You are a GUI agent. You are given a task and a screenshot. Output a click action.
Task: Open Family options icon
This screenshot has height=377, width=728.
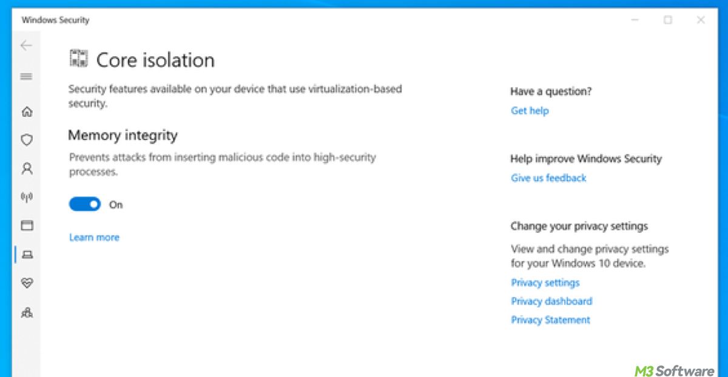27,312
